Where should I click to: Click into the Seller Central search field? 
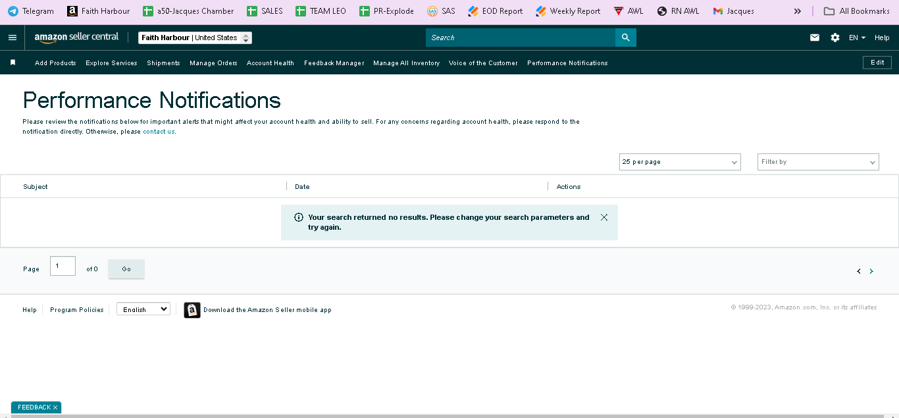521,38
